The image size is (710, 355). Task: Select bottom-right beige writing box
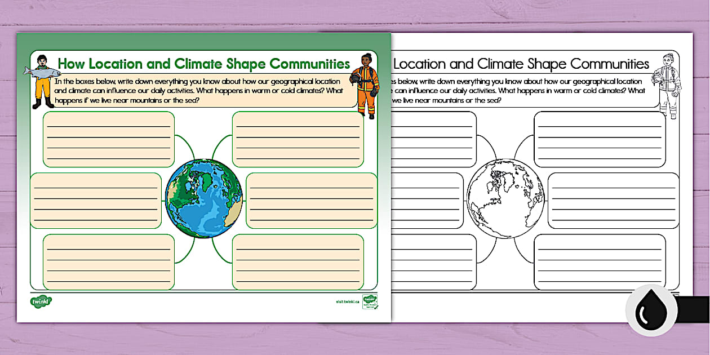298,261
